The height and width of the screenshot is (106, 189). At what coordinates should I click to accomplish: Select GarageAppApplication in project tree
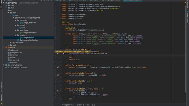click(29, 40)
